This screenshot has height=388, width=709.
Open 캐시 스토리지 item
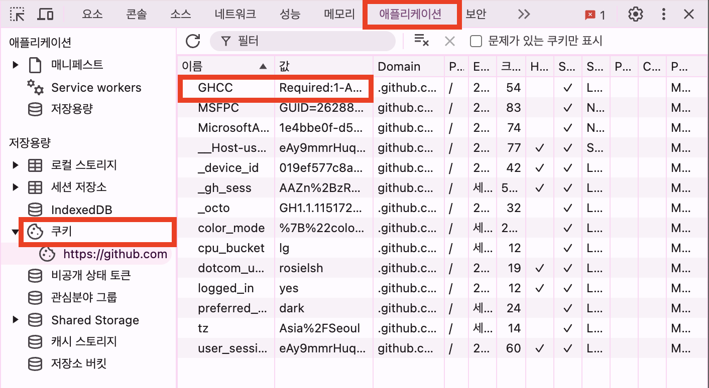tap(84, 342)
